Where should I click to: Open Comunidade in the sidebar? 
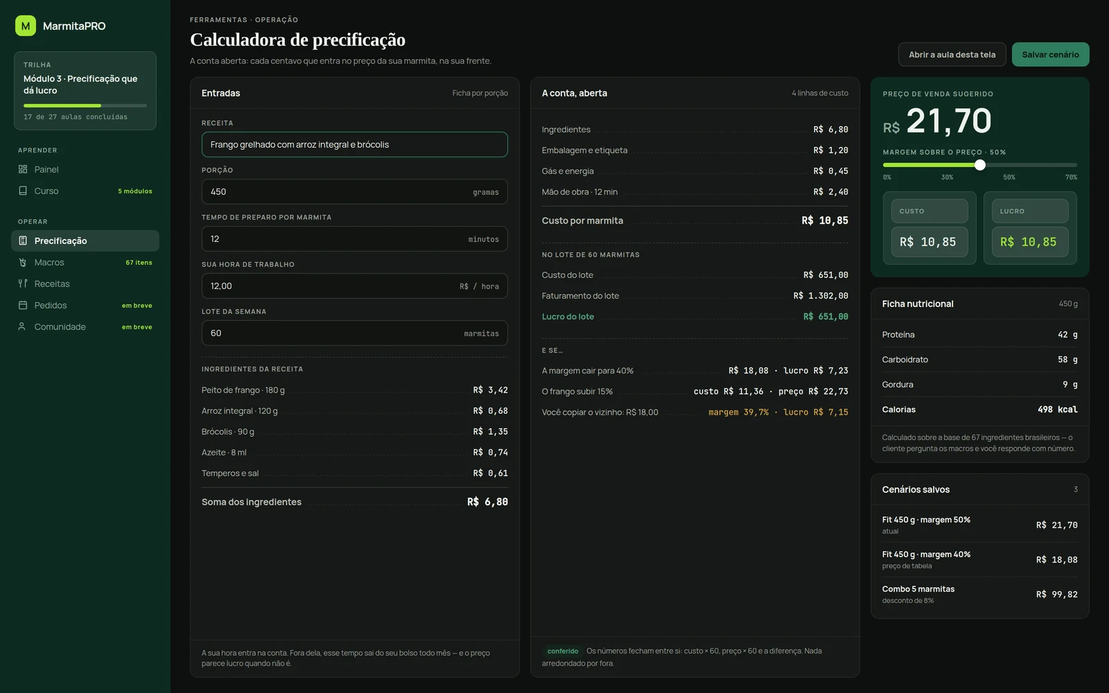[85, 326]
